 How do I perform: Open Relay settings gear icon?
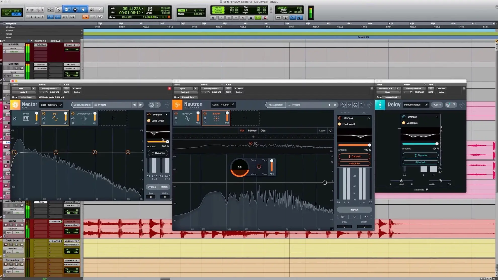(x=448, y=105)
